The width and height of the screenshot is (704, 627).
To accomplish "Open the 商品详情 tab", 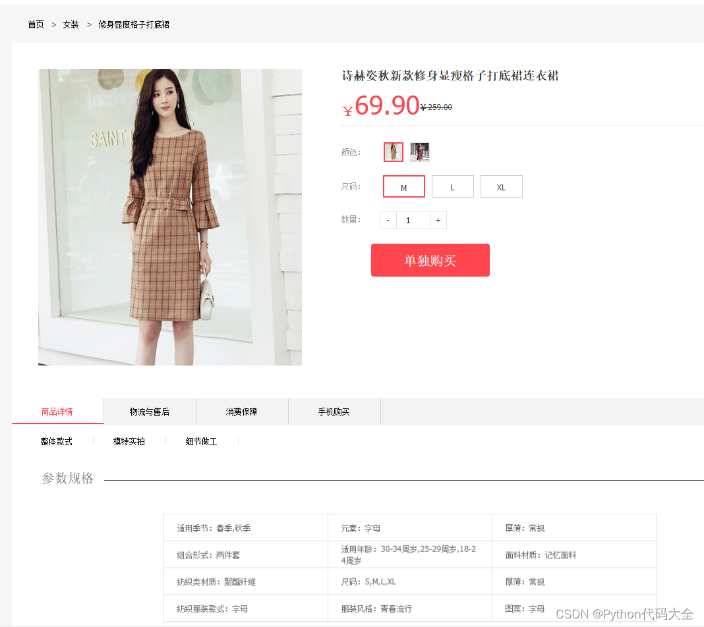I will pos(57,412).
